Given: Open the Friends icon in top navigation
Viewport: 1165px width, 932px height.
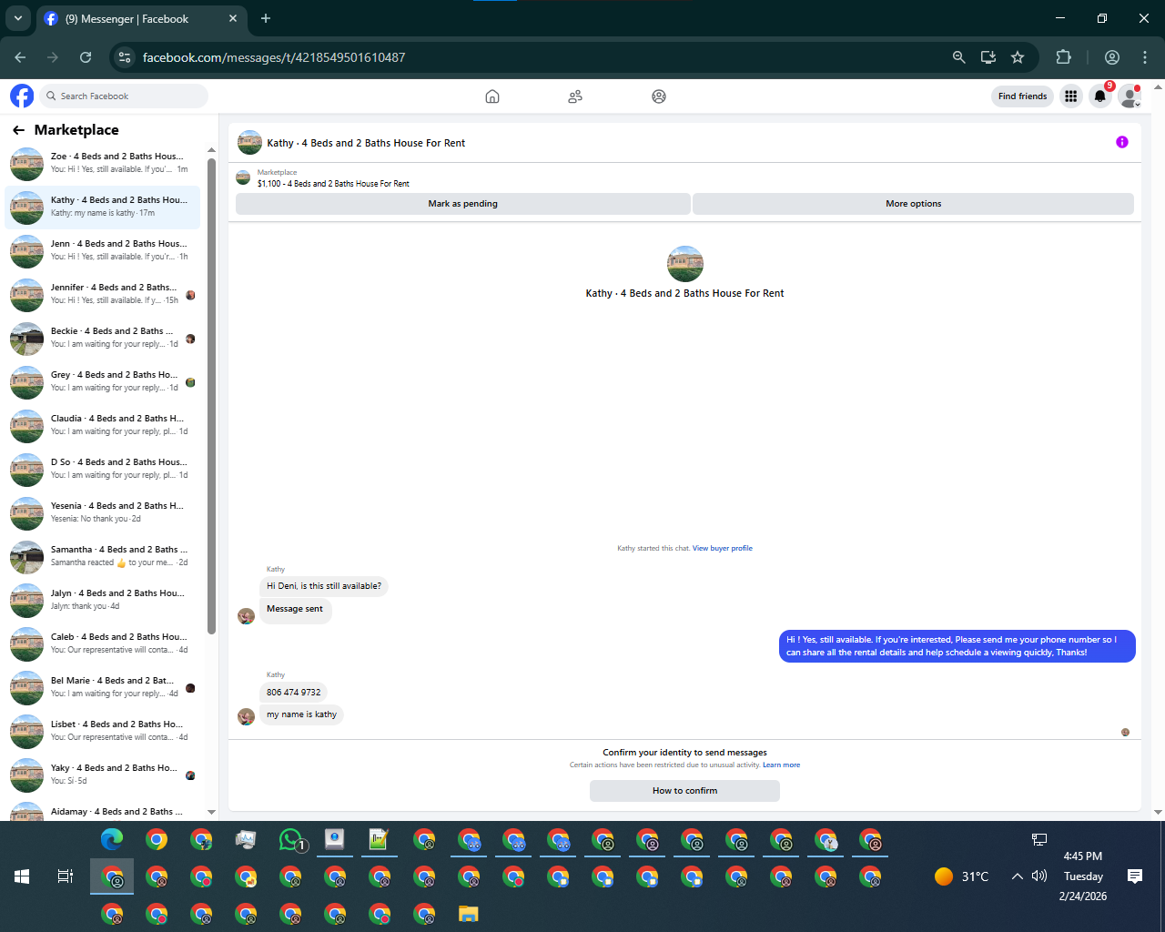Looking at the screenshot, I should pos(575,96).
